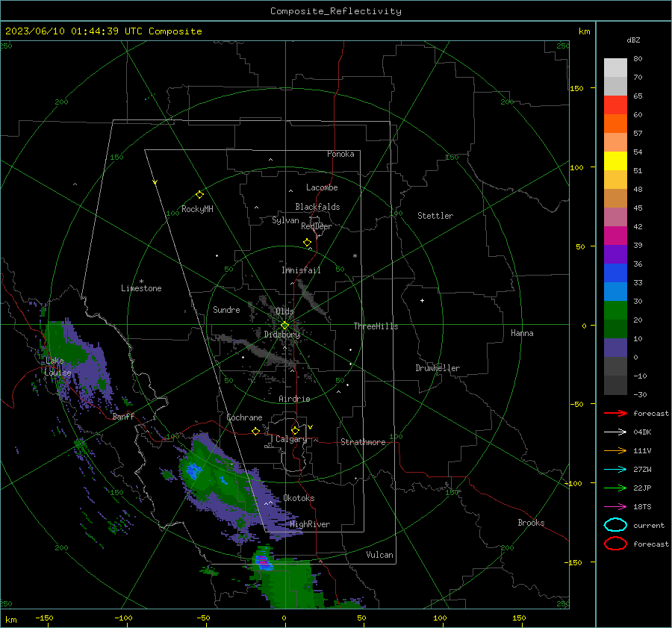
Task: Click the 20 dBZ green color swatch
Action: click(615, 329)
